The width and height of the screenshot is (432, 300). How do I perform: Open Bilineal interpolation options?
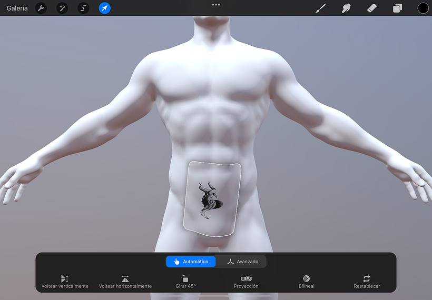click(x=307, y=282)
